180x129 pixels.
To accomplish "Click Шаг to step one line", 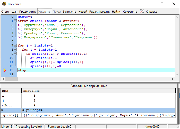I will click(14, 12).
